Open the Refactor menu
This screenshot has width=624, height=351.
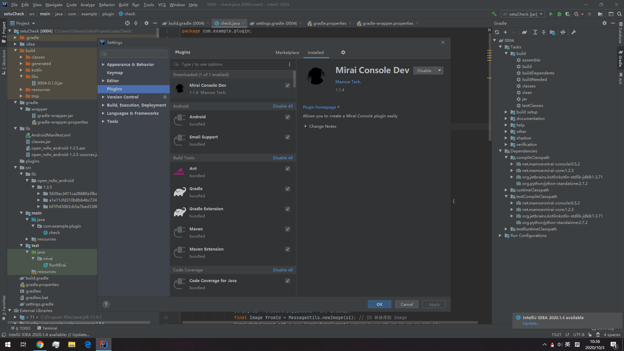[x=107, y=5]
